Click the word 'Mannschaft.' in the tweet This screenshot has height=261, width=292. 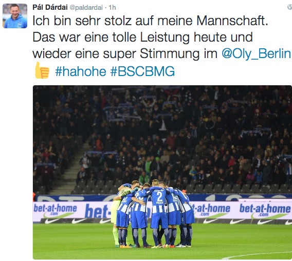pos(232,21)
